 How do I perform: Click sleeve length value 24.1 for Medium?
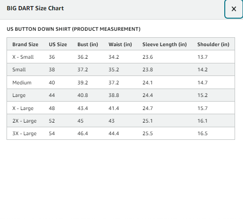coord(148,82)
